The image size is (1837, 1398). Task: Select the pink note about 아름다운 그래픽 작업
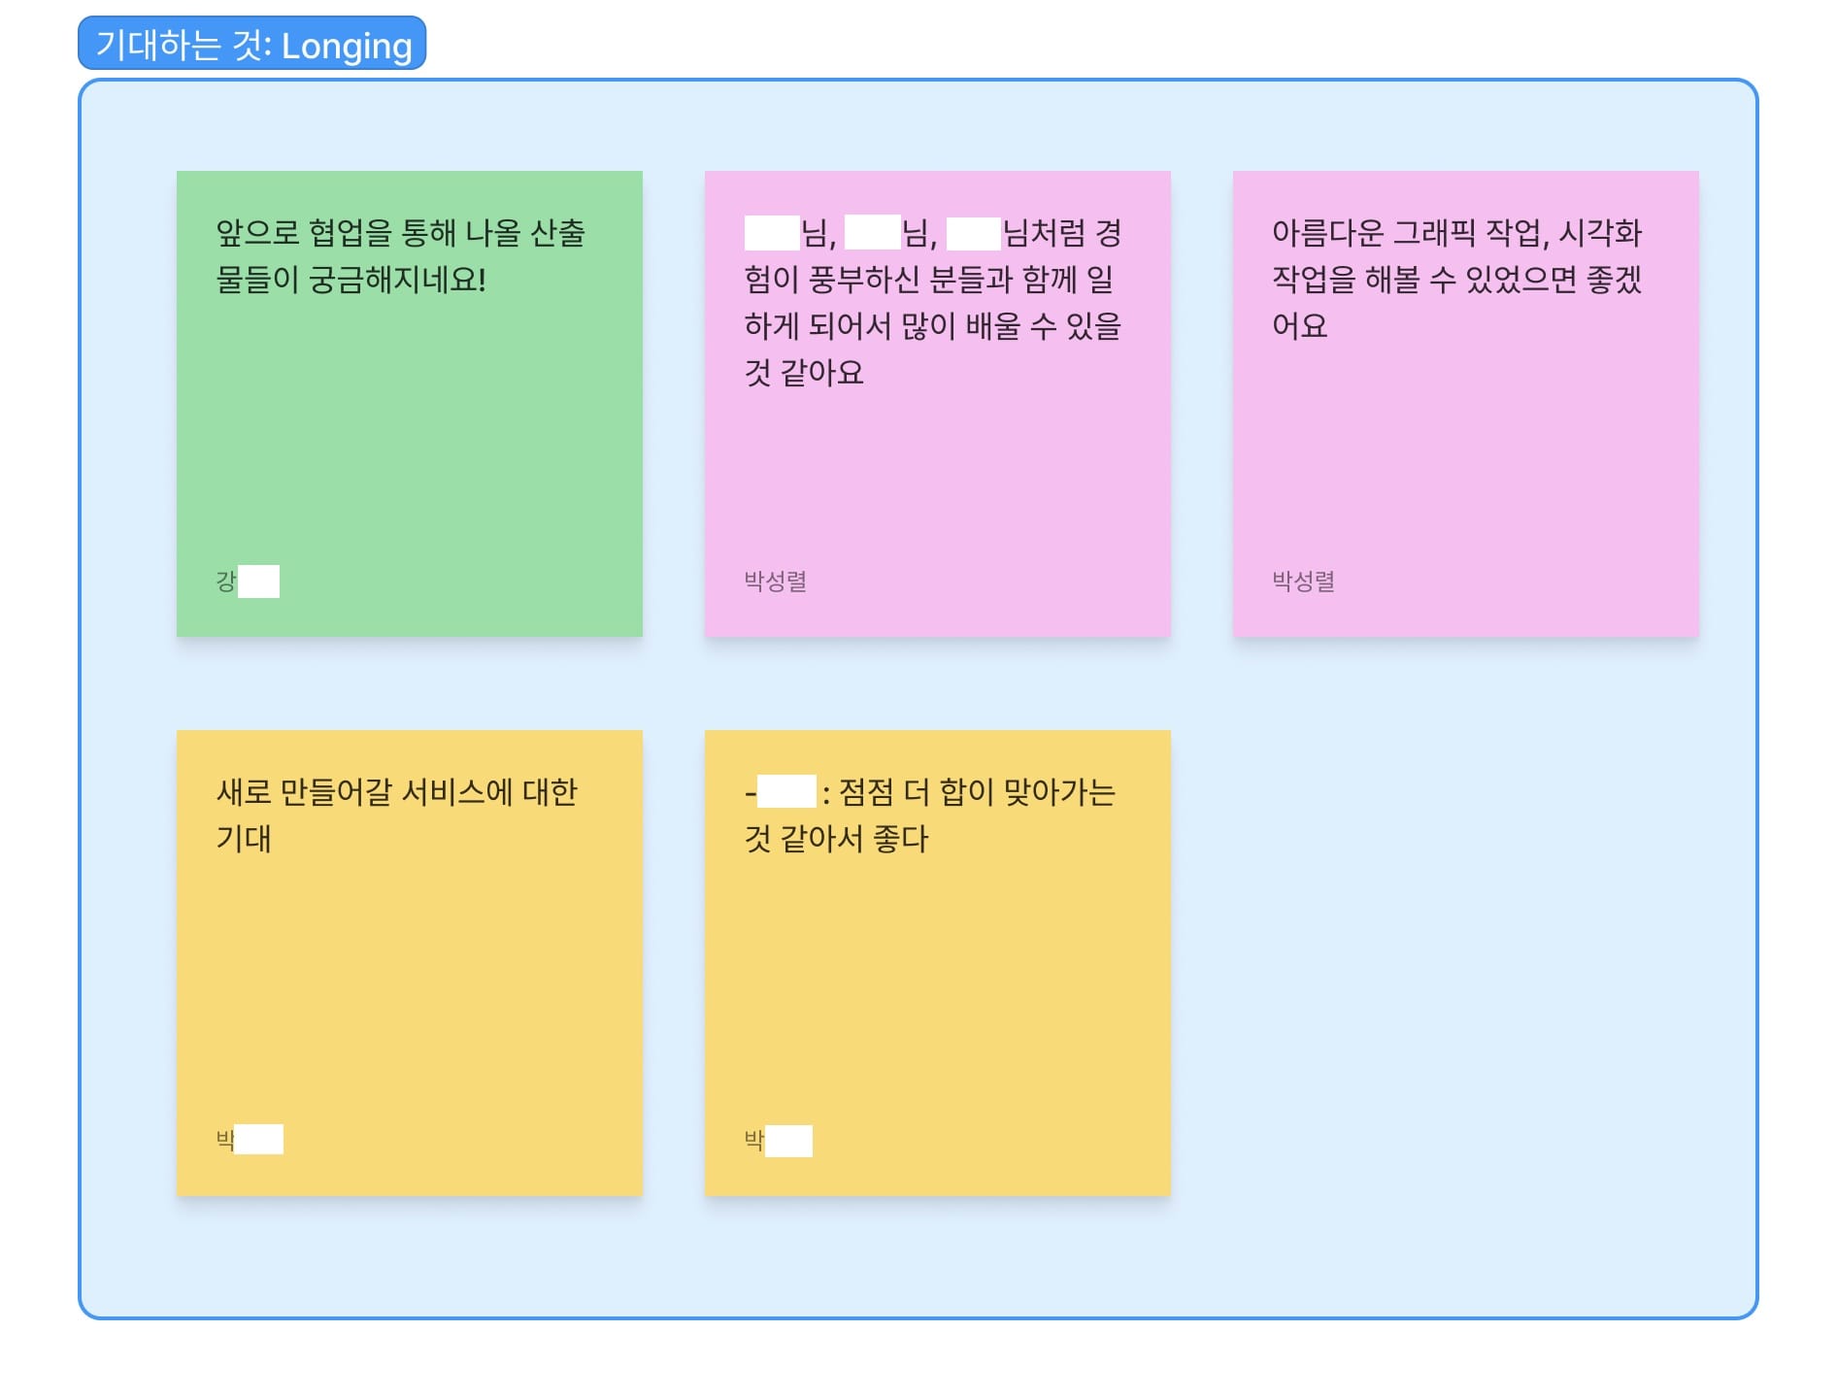[x=1466, y=404]
